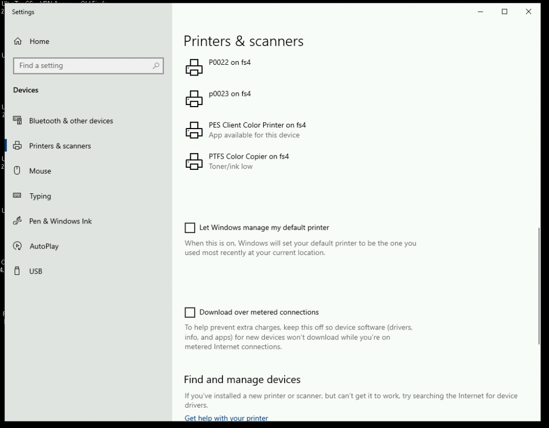Open Get help with your printer link
This screenshot has width=549, height=428.
pos(226,418)
